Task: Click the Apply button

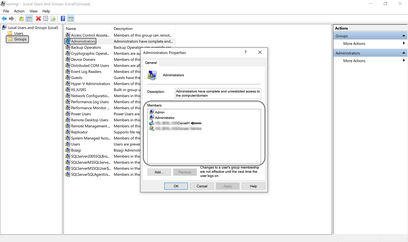Action: click(228, 186)
